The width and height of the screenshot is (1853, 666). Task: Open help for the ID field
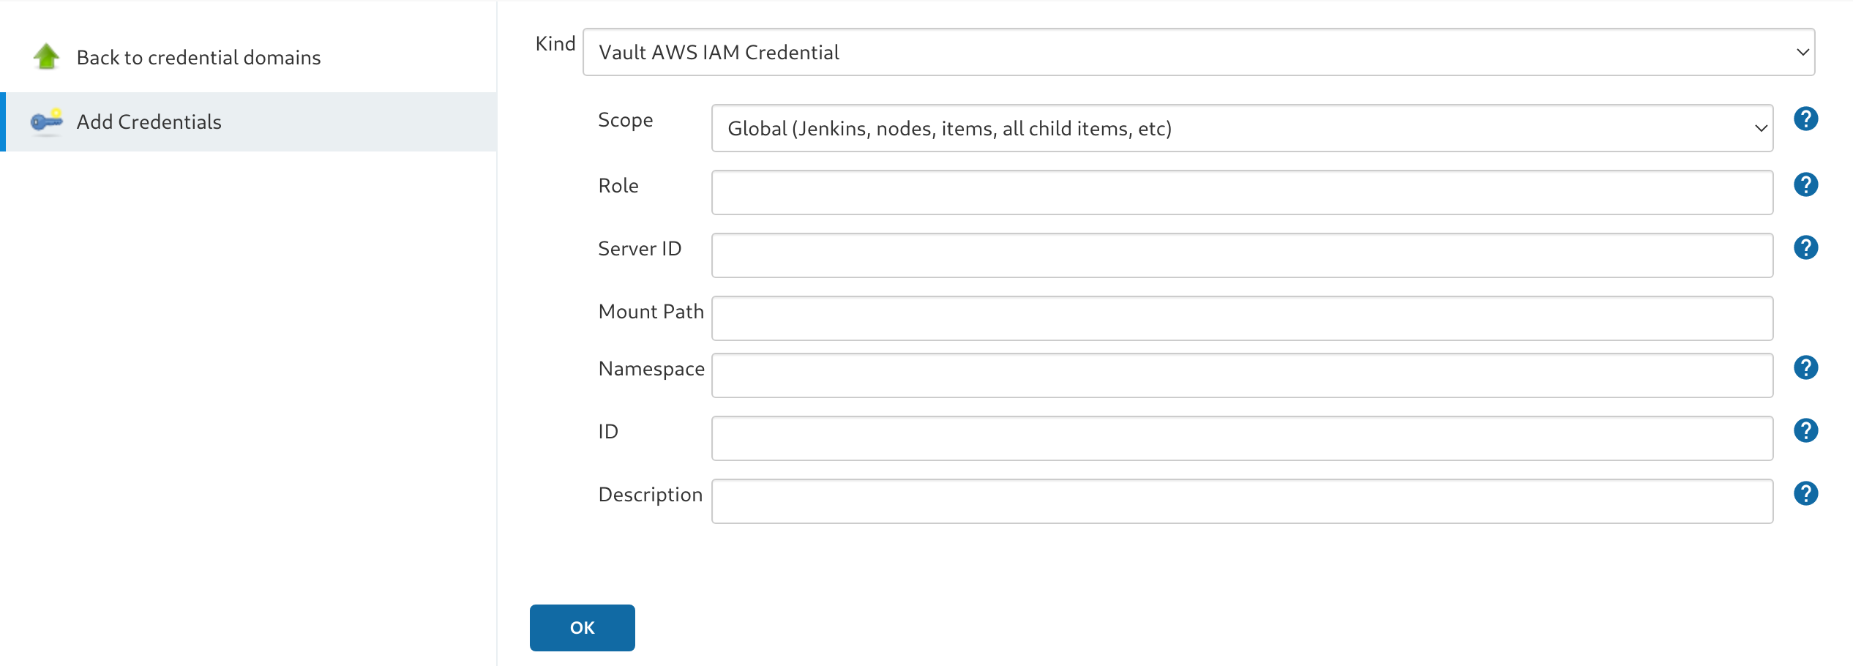(x=1805, y=430)
